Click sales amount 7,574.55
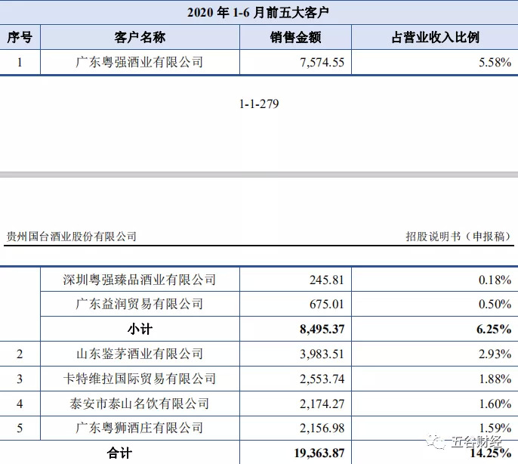Image resolution: width=518 pixels, height=464 pixels. (x=322, y=63)
